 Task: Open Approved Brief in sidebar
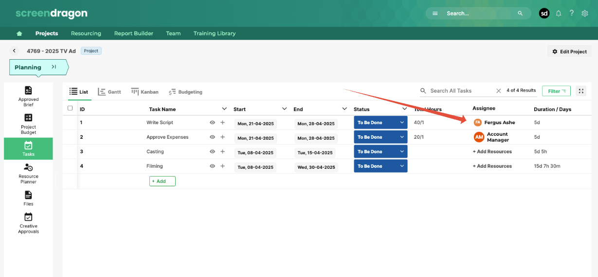28,96
